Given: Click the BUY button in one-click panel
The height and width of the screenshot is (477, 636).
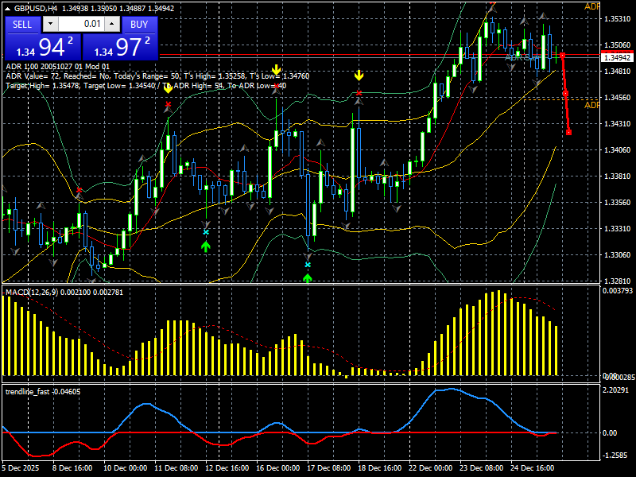Looking at the screenshot, I should [x=139, y=25].
